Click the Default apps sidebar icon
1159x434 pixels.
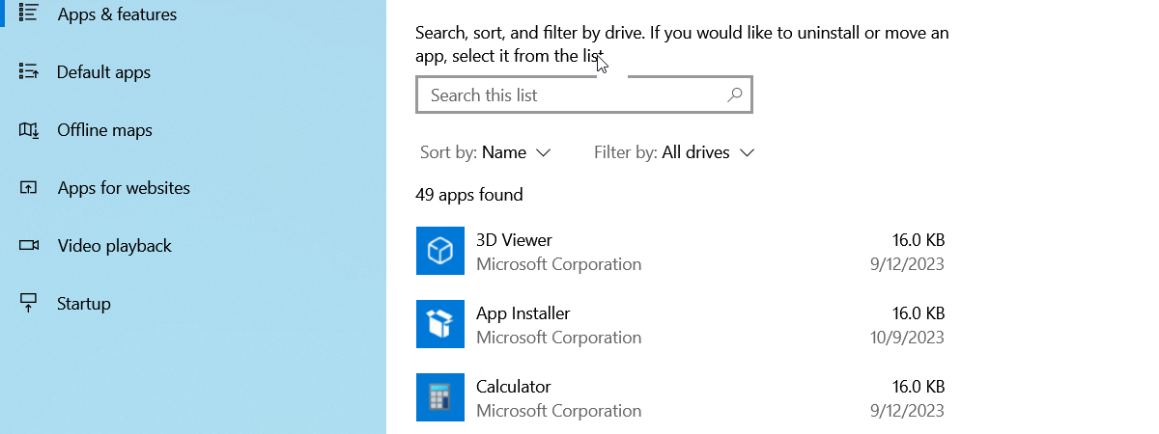pos(29,72)
